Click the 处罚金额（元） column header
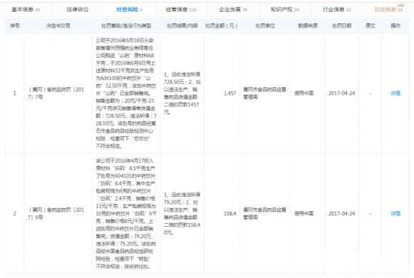 click(221, 26)
